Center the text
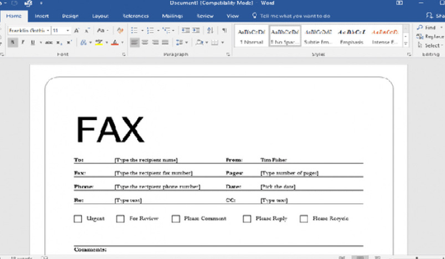 [x=145, y=43]
